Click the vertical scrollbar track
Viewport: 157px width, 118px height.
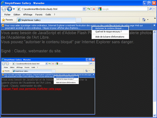pyautogui.click(x=155, y=107)
